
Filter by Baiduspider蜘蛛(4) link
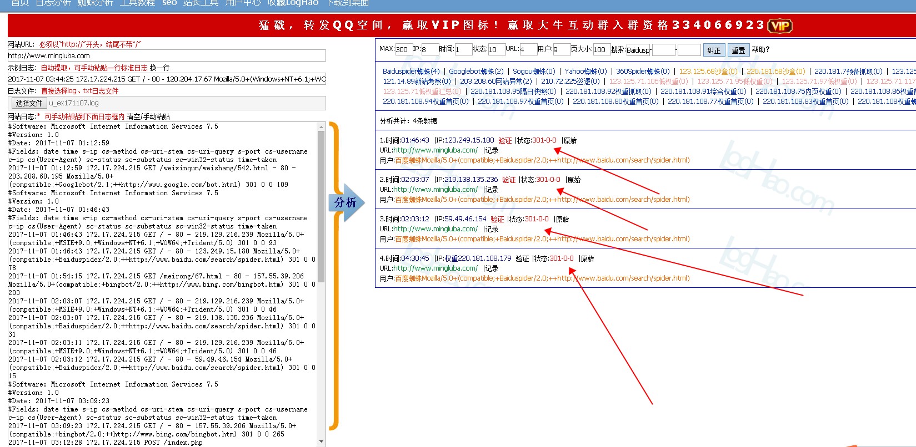click(x=411, y=71)
